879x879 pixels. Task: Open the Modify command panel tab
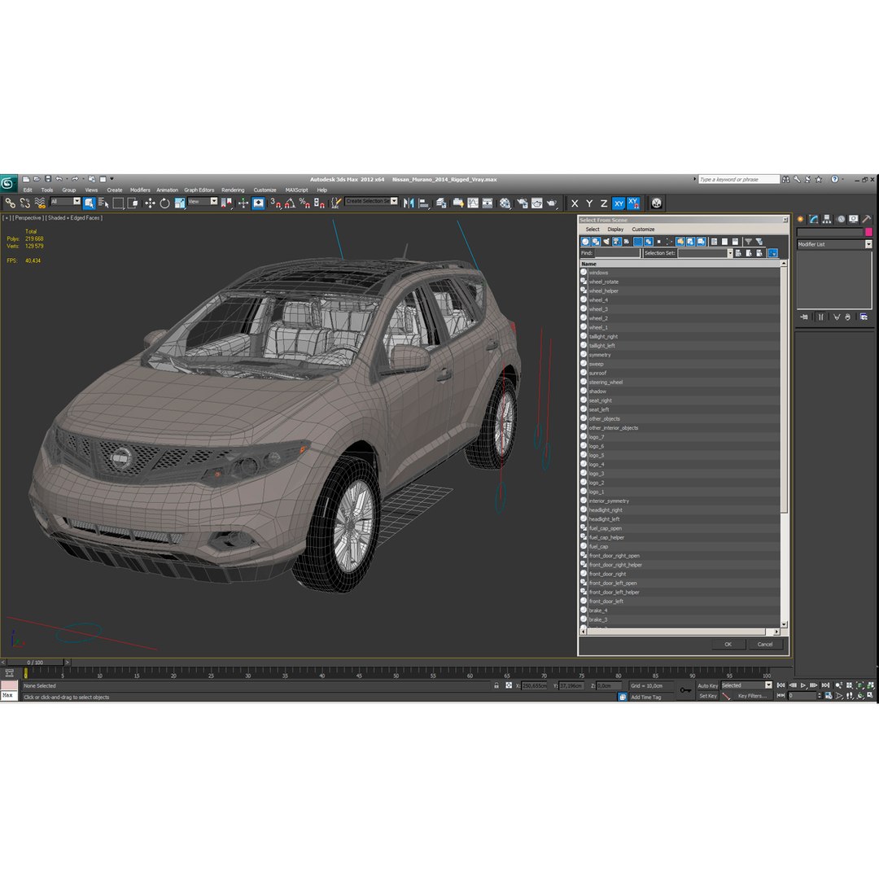pyautogui.click(x=814, y=219)
